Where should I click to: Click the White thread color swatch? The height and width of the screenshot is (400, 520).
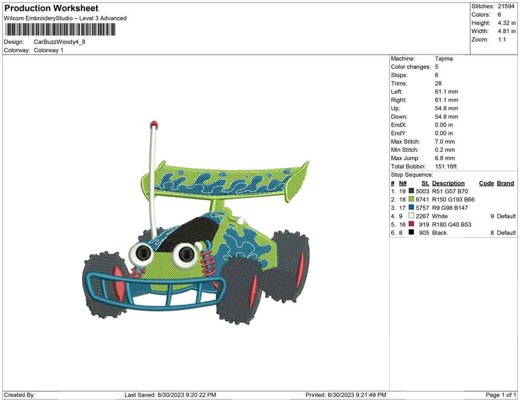pos(411,216)
